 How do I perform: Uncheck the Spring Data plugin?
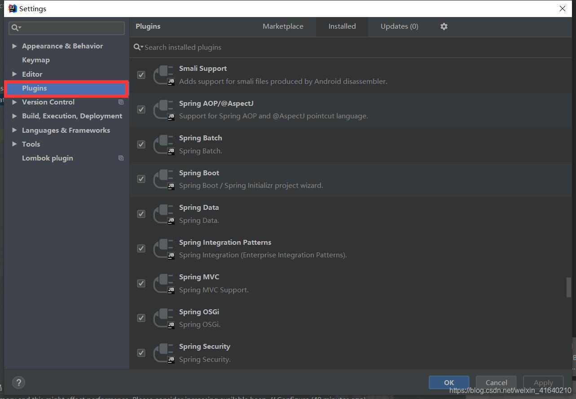(x=141, y=214)
